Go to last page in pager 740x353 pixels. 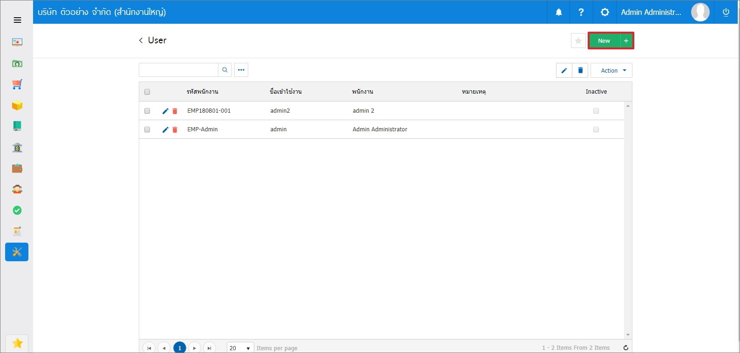210,348
